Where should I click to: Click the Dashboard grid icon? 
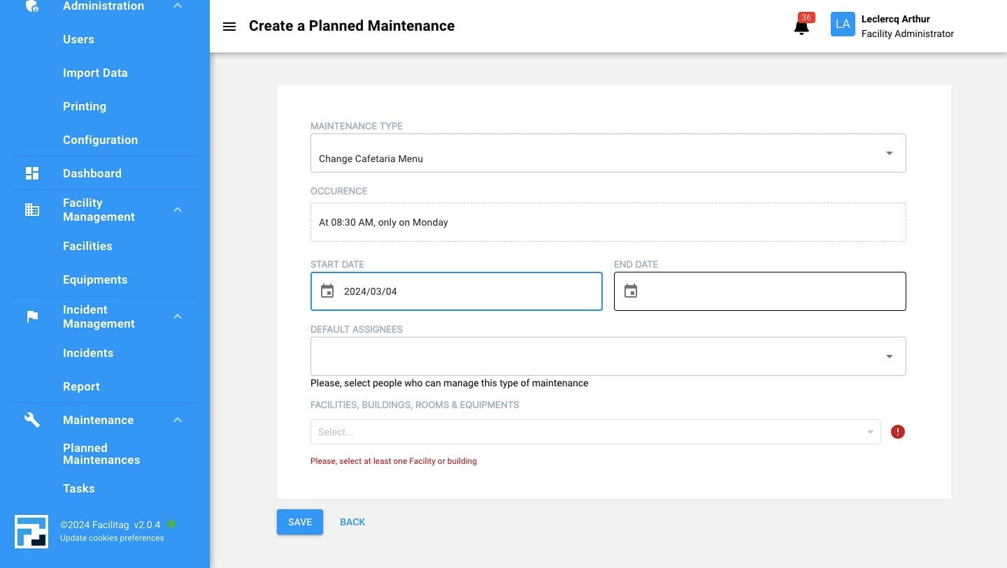point(31,173)
